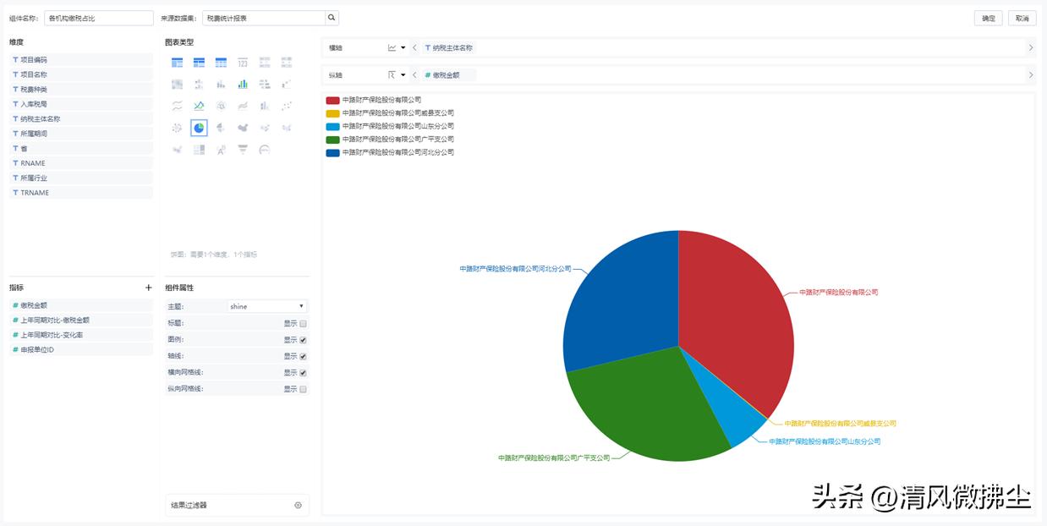Image resolution: width=1047 pixels, height=526 pixels.
Task: Select the TRNAME dimension
Action: tap(81, 193)
